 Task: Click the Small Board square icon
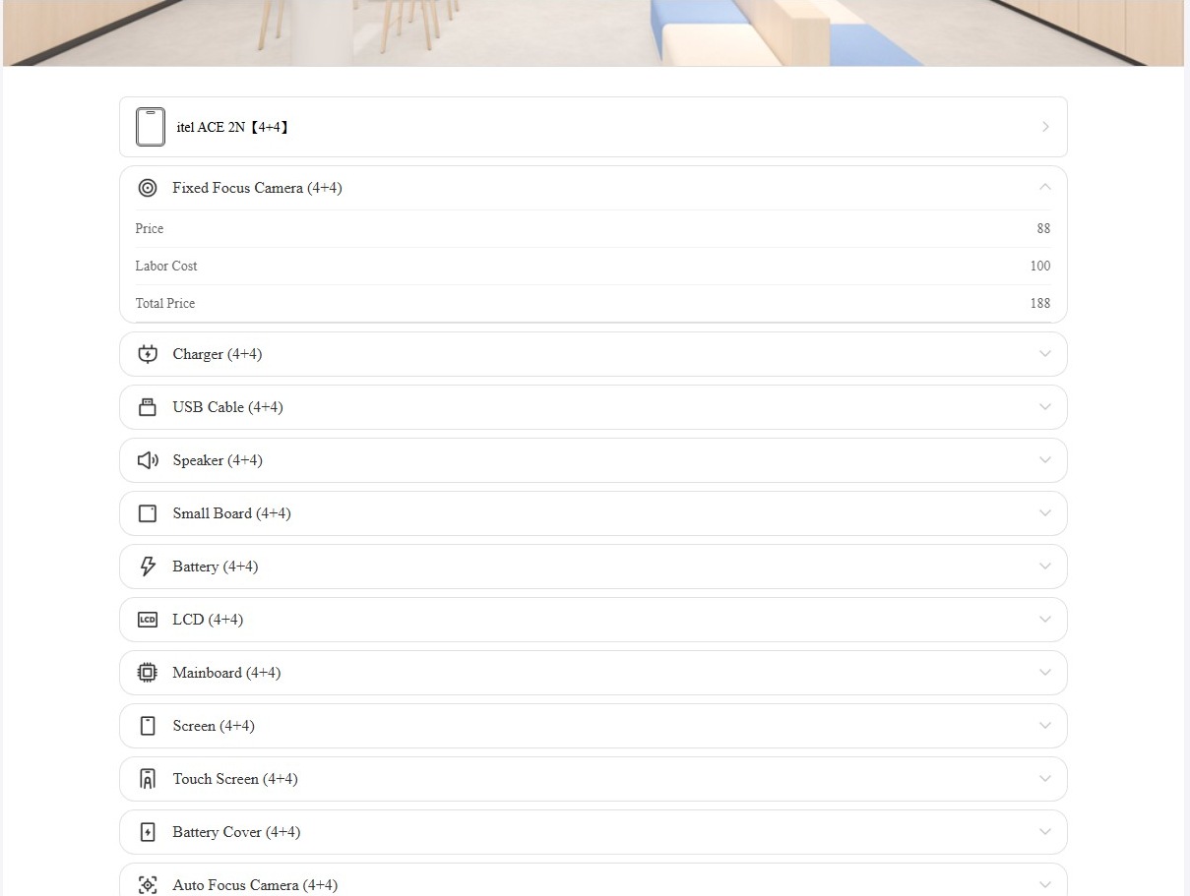click(148, 513)
